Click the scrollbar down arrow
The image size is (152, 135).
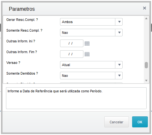pyautogui.click(x=146, y=81)
